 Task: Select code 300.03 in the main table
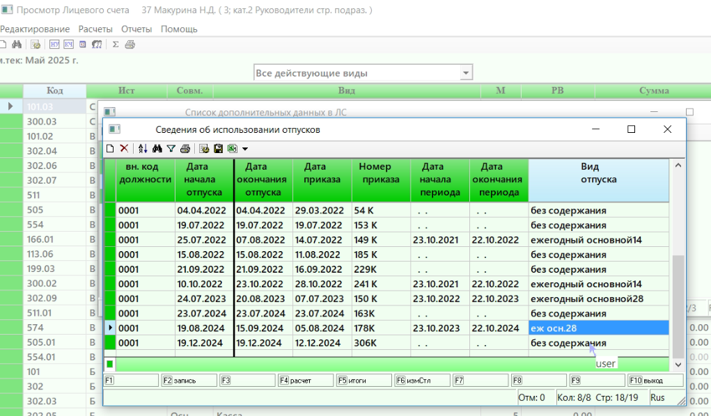pyautogui.click(x=55, y=122)
